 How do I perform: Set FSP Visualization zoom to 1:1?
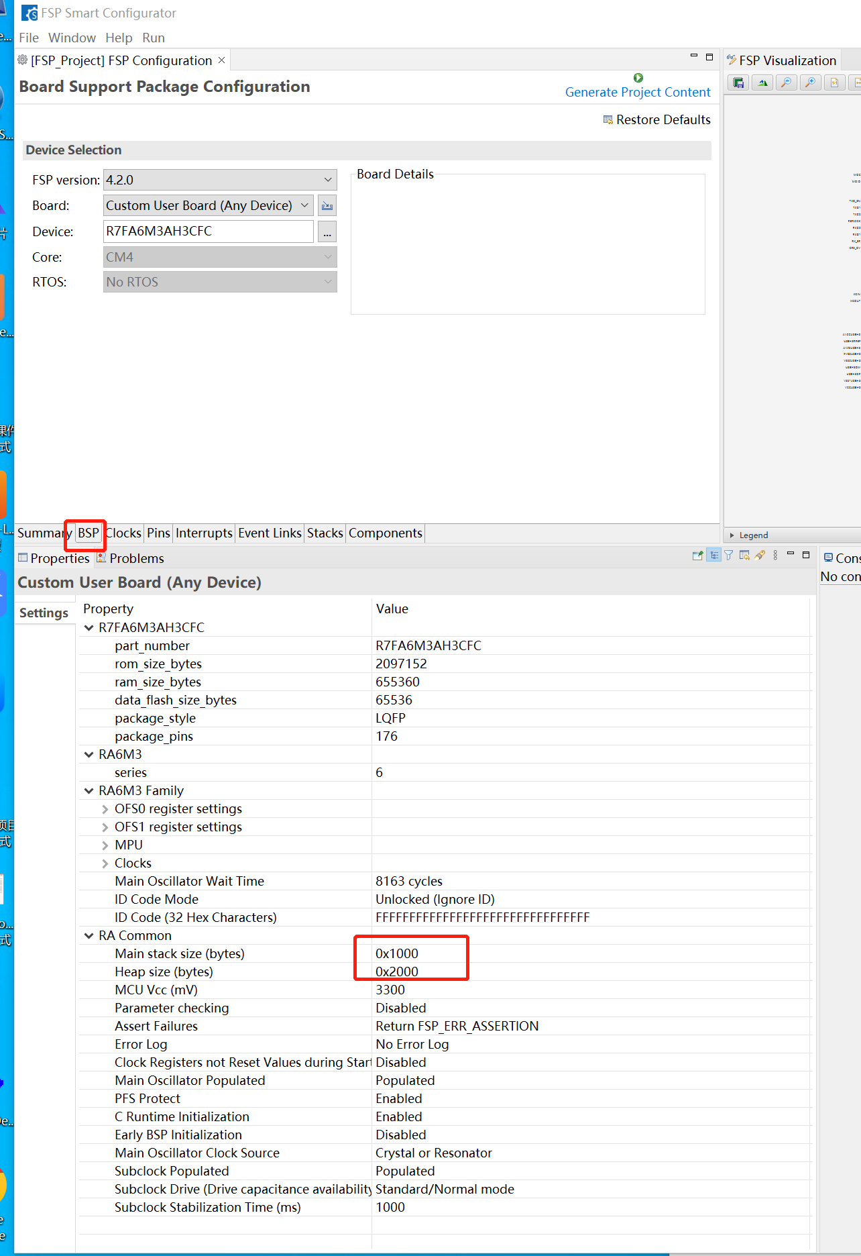tap(835, 83)
